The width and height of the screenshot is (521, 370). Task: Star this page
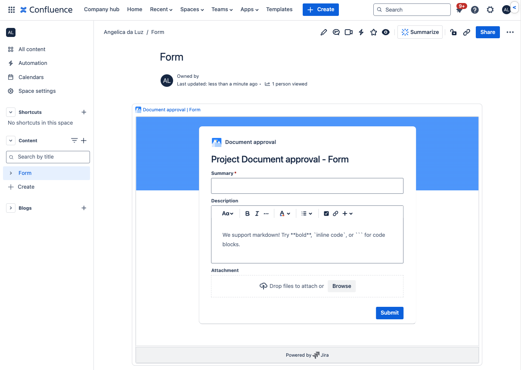[374, 32]
